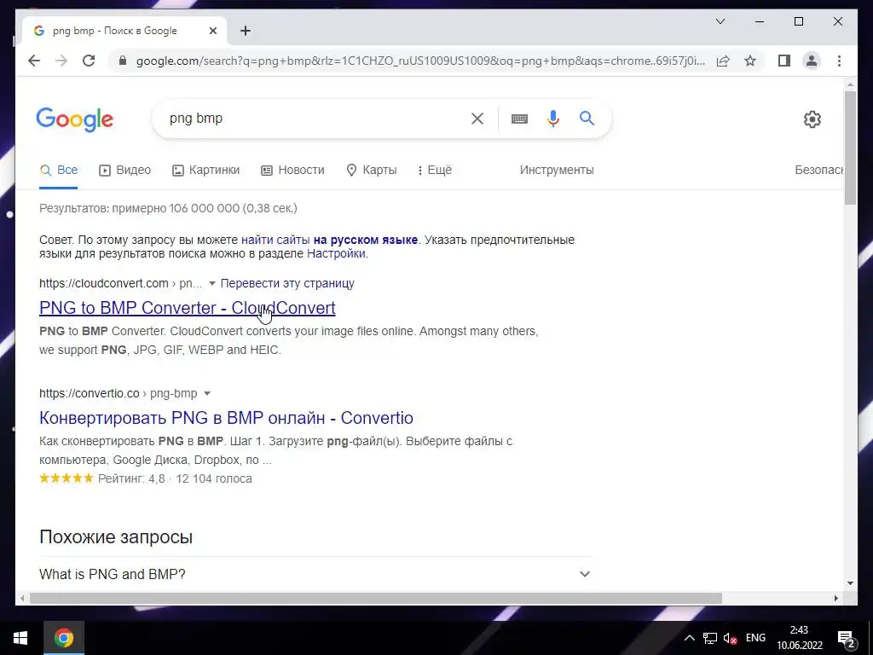The width and height of the screenshot is (873, 655).
Task: Click 'Перевести эту страницу' link
Action: pyautogui.click(x=287, y=283)
